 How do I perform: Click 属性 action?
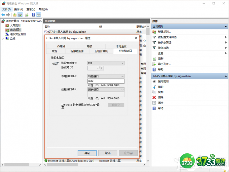coord(161,103)
